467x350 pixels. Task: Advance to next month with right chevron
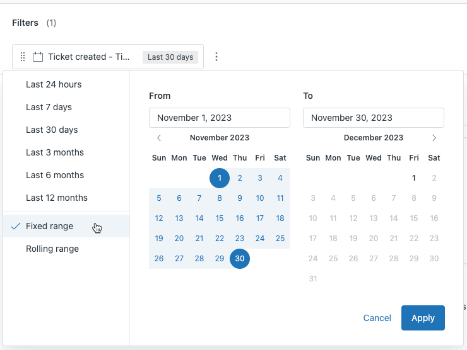point(434,138)
